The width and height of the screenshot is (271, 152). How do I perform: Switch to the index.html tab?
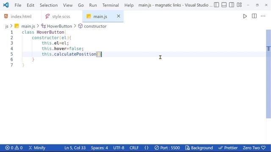tap(21, 16)
